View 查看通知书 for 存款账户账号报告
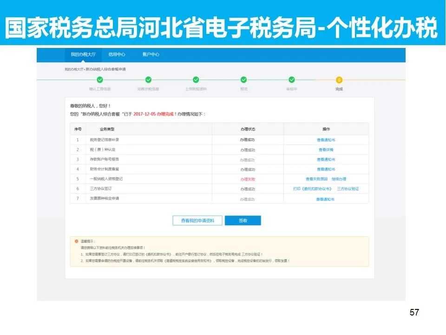The height and width of the screenshot is (335, 446). click(326, 160)
